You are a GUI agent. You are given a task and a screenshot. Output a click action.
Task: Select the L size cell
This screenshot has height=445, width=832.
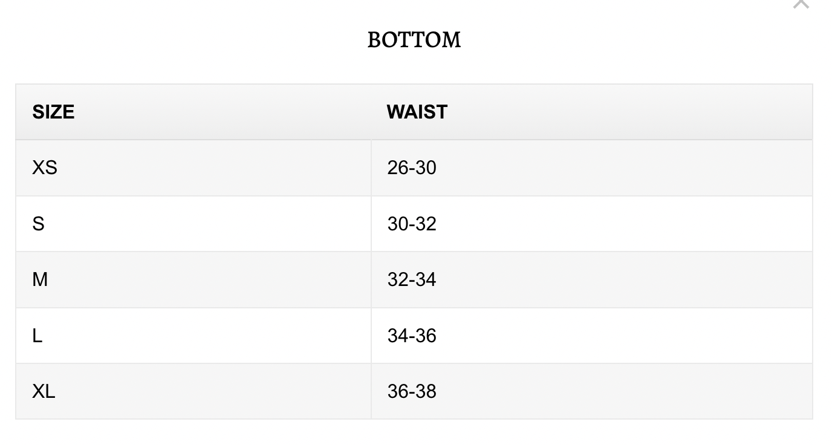(37, 336)
